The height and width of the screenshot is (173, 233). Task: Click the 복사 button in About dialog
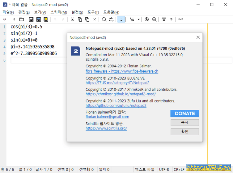185,123
